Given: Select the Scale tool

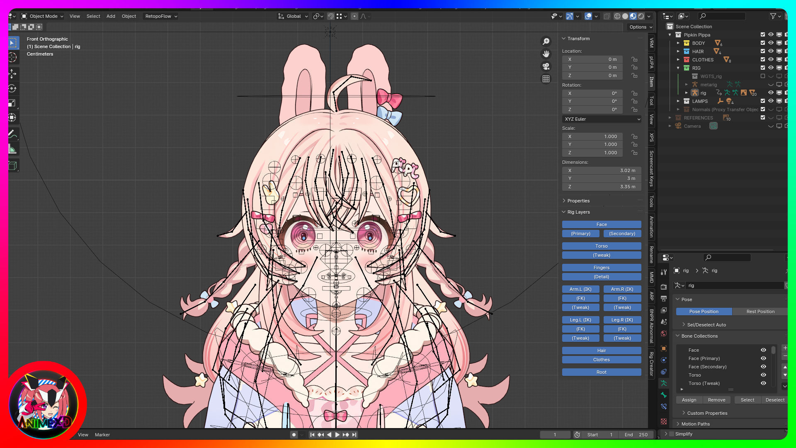Looking at the screenshot, I should tap(12, 103).
